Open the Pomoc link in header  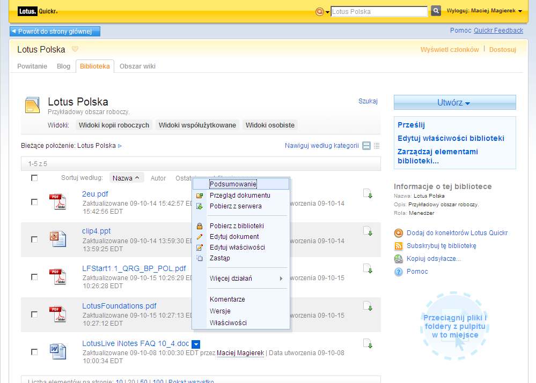460,31
